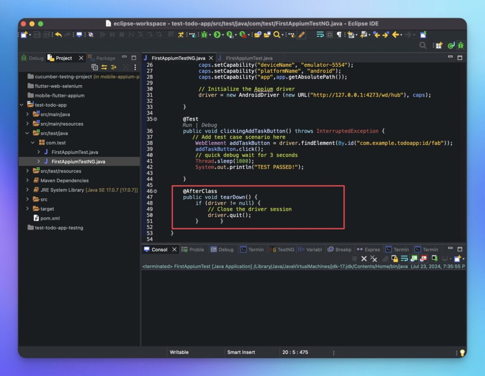Toggle Scroll Lock in Console toolbar

[x=395, y=259]
